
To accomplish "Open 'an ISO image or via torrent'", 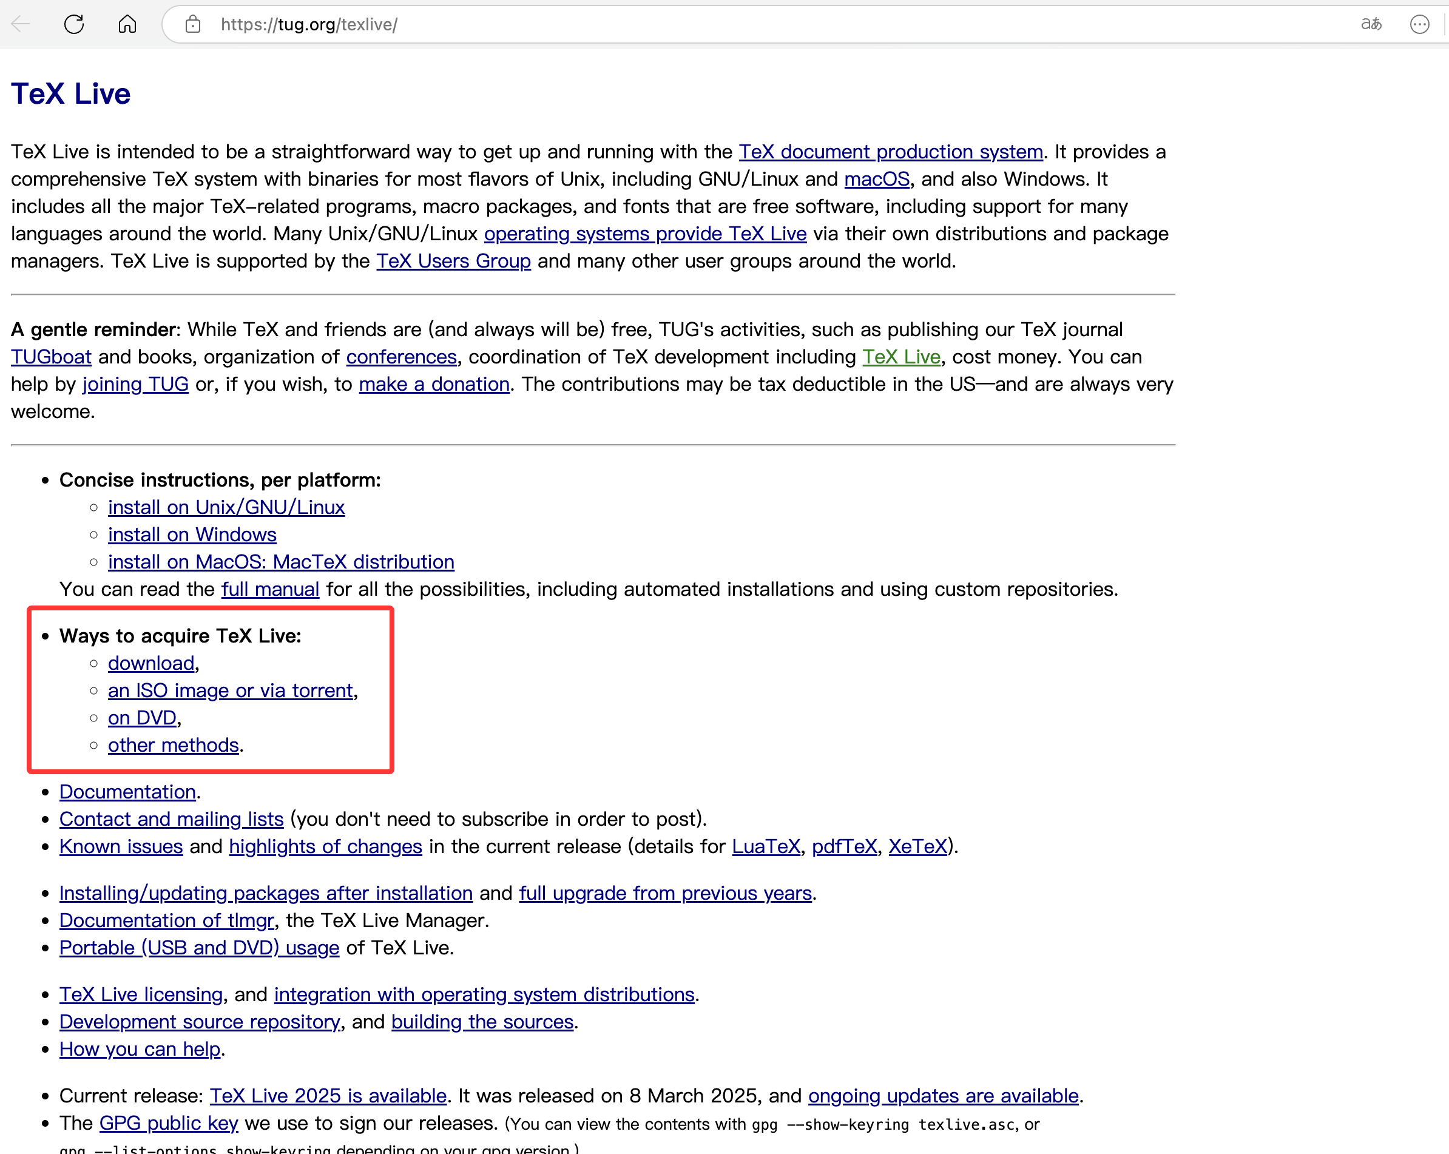I will 231,691.
